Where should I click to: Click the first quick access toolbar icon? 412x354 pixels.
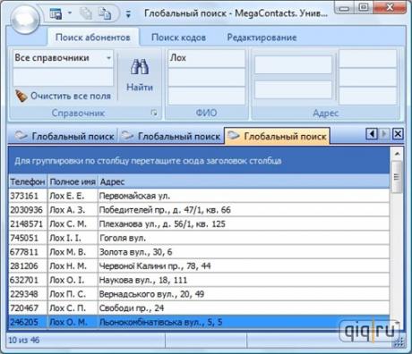(56, 13)
